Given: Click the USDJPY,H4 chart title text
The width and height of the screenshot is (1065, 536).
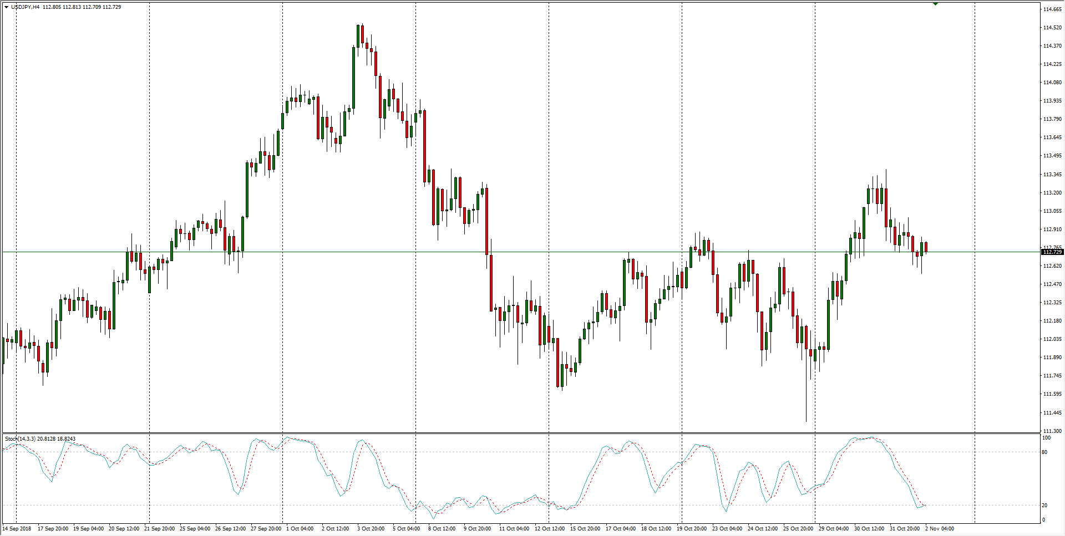Looking at the screenshot, I should [25, 7].
